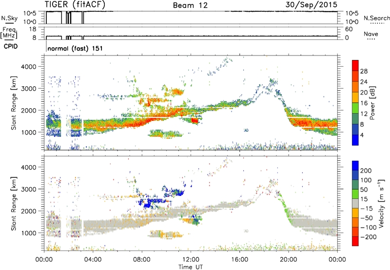Click the left '10^5' noise axis label
Screen dimensions: 390x270
click(x=30, y=14)
